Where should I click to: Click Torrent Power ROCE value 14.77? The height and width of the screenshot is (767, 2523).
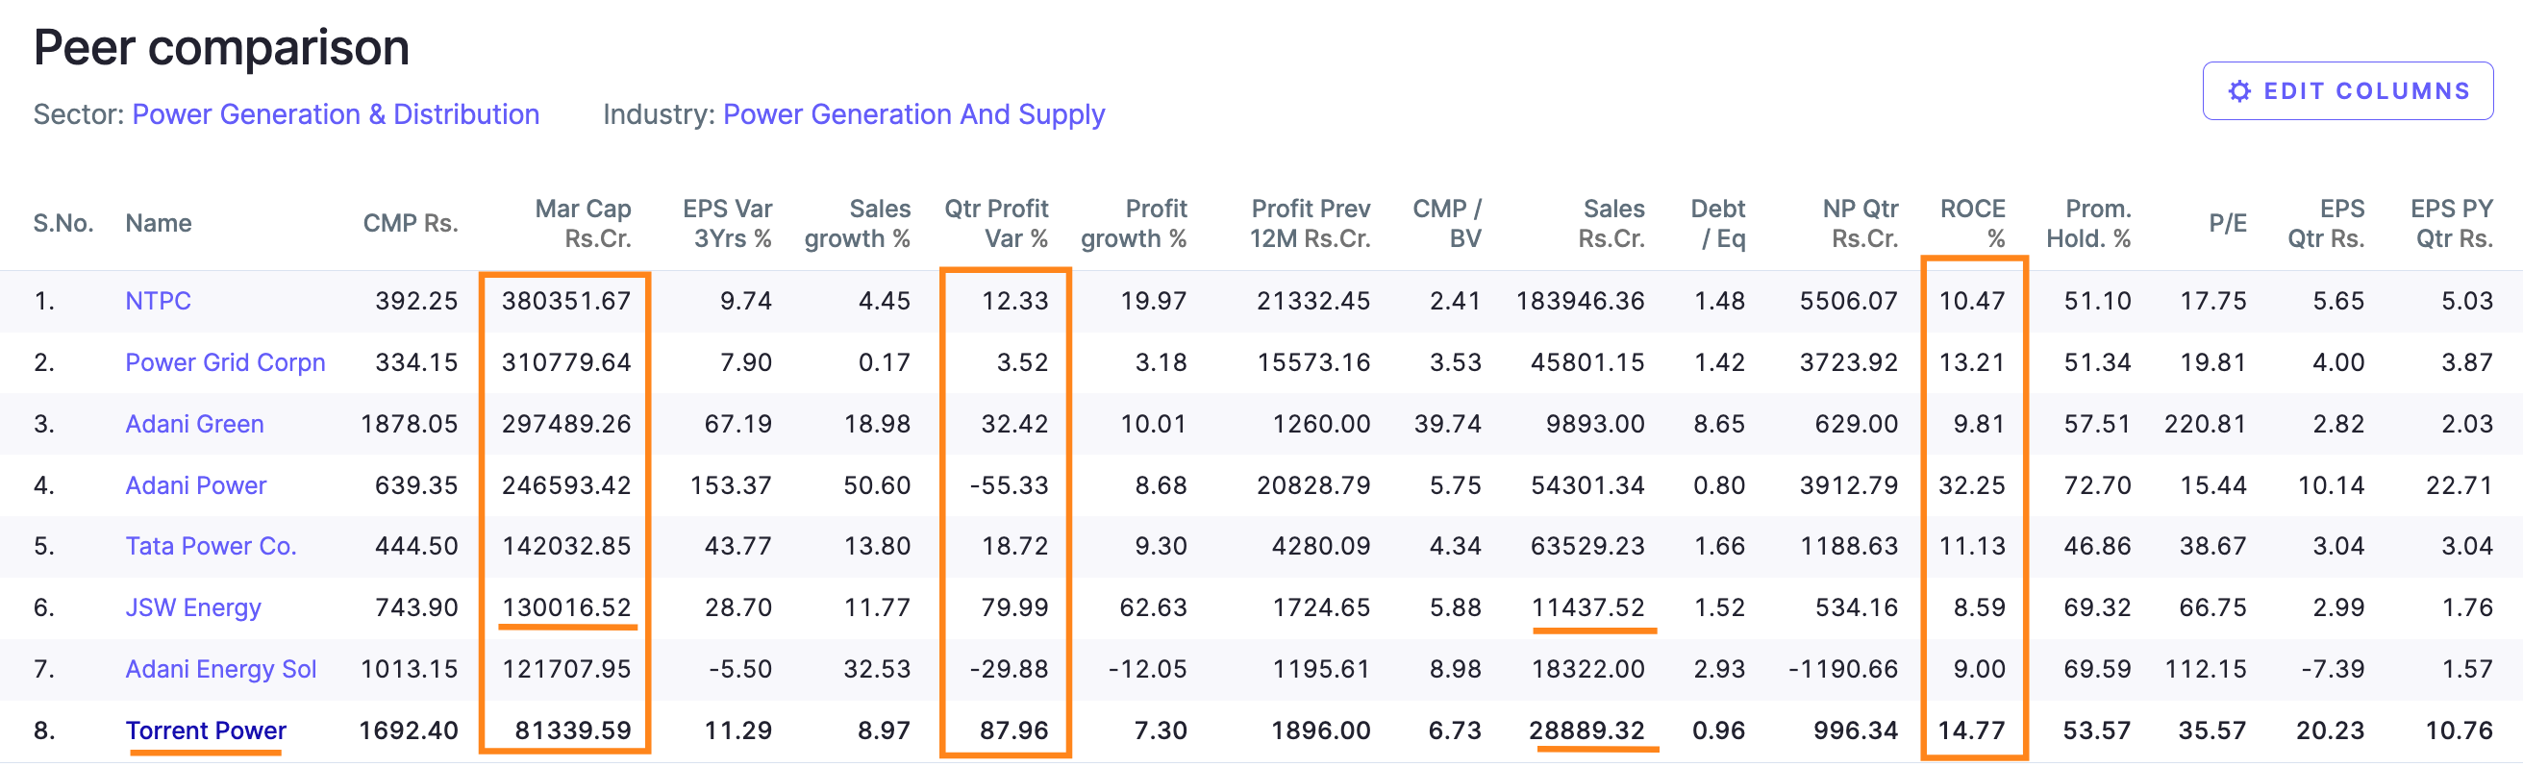pyautogui.click(x=1972, y=730)
